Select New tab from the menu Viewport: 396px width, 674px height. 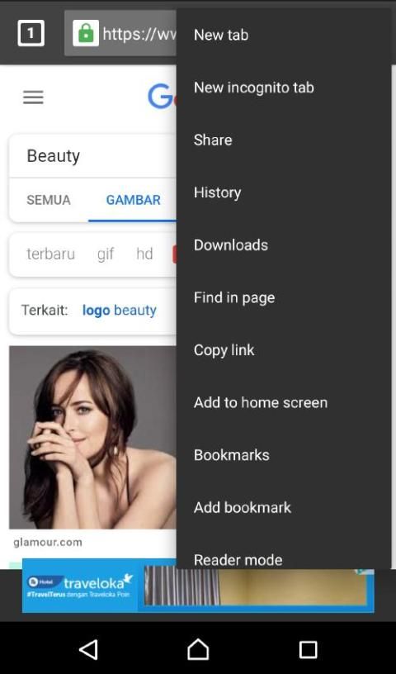pos(284,35)
